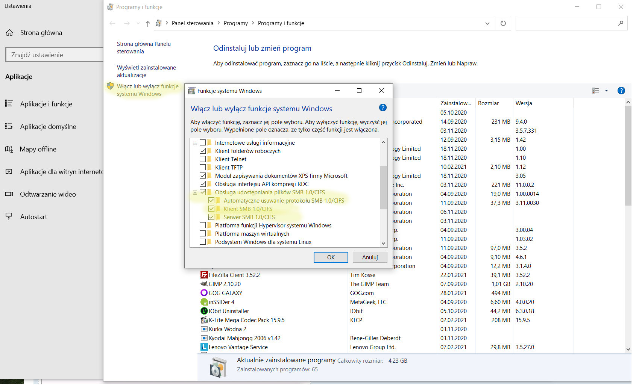The width and height of the screenshot is (636, 389).
Task: Click the view options icon in program list toolbar
Action: coord(596,91)
